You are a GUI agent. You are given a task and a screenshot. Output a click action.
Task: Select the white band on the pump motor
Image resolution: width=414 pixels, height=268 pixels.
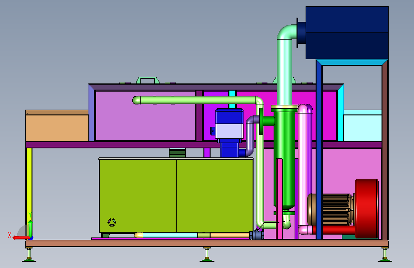(x=229, y=131)
